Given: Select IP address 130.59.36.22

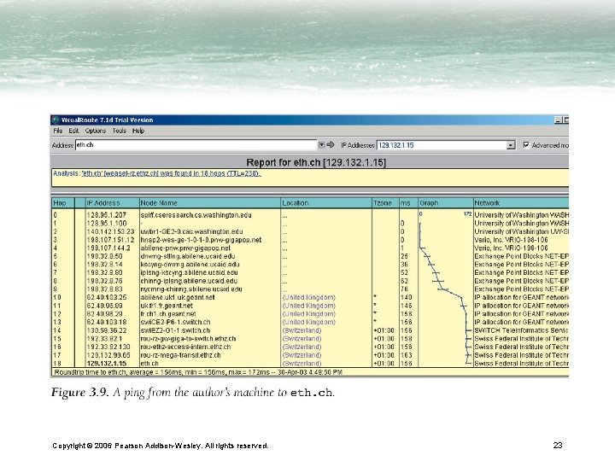Looking at the screenshot, I should coord(106,330).
